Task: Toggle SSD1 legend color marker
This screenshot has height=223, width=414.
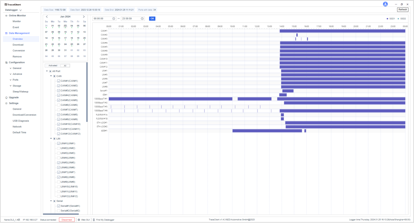Action: tap(387, 19)
